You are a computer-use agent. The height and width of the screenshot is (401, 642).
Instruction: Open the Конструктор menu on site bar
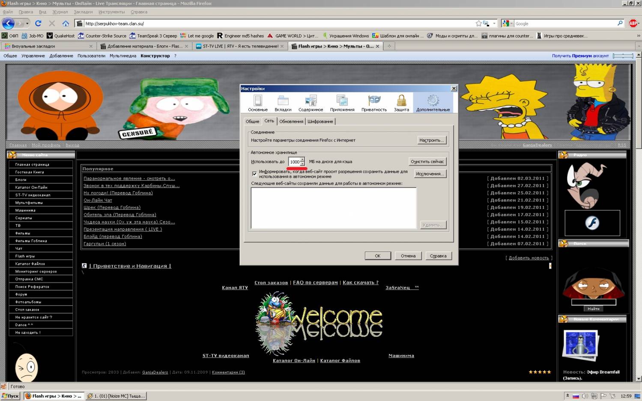[x=155, y=56]
